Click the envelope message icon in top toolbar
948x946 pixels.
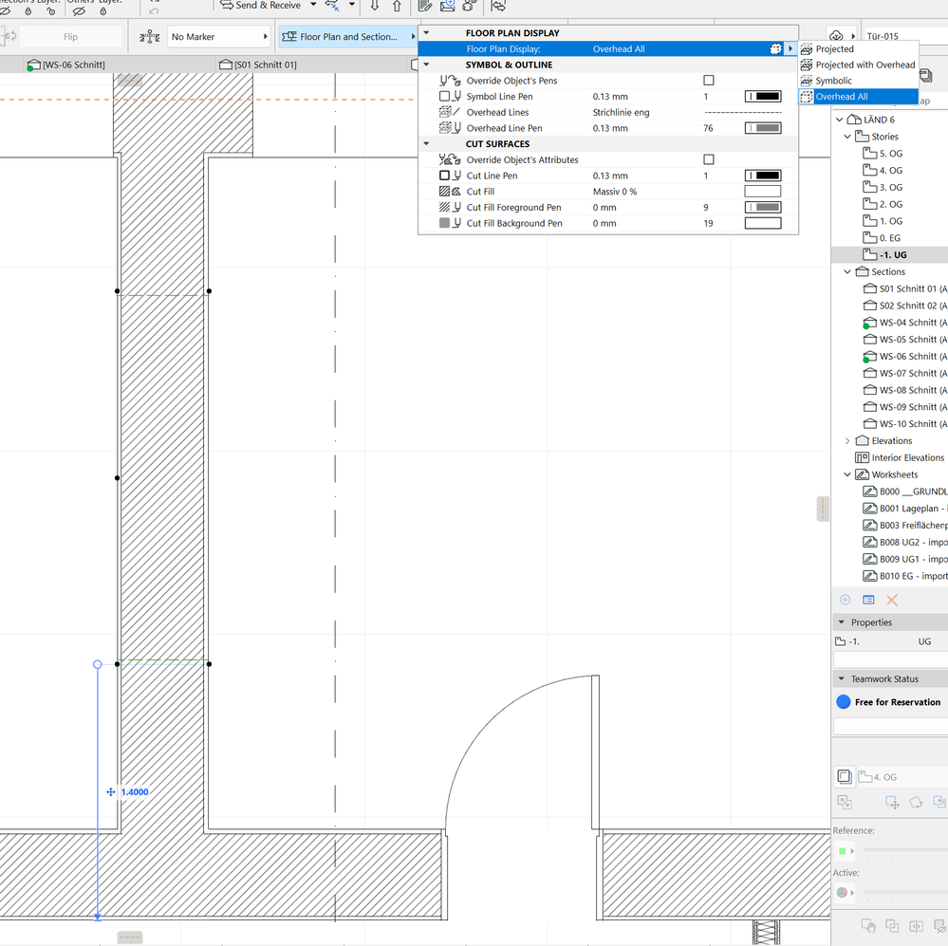[447, 6]
